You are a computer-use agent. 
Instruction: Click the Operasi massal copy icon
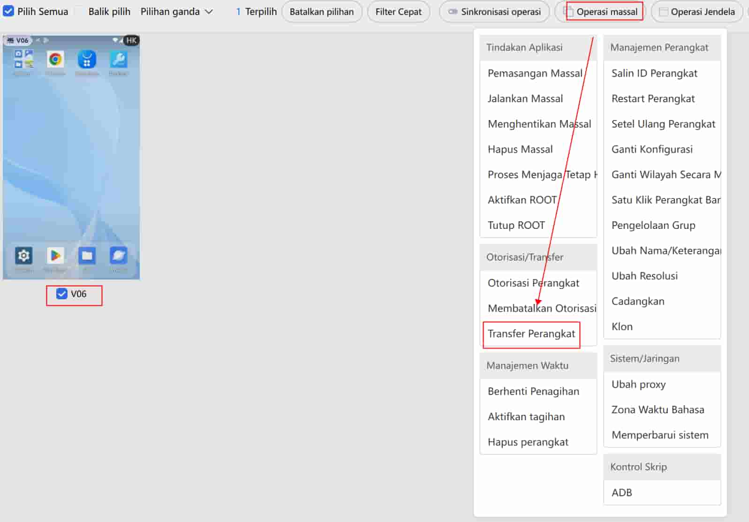pyautogui.click(x=568, y=12)
